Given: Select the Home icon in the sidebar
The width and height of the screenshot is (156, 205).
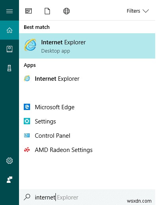Looking at the screenshot, I should (10, 30).
